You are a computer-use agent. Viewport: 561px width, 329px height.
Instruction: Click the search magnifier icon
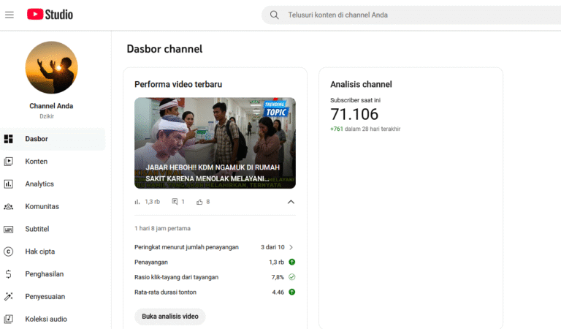coord(275,15)
